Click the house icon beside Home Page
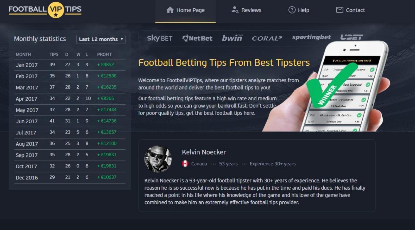Image resolution: width=415 pixels, height=230 pixels. point(170,10)
